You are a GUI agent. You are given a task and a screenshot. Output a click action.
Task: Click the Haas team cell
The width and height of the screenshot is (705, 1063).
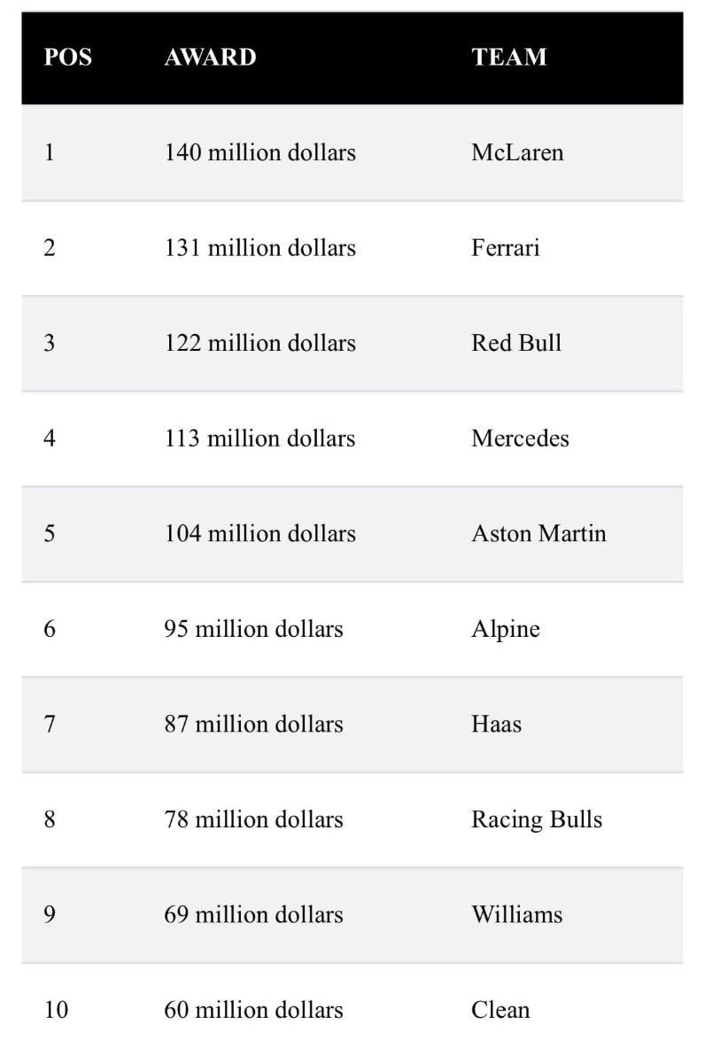(496, 724)
